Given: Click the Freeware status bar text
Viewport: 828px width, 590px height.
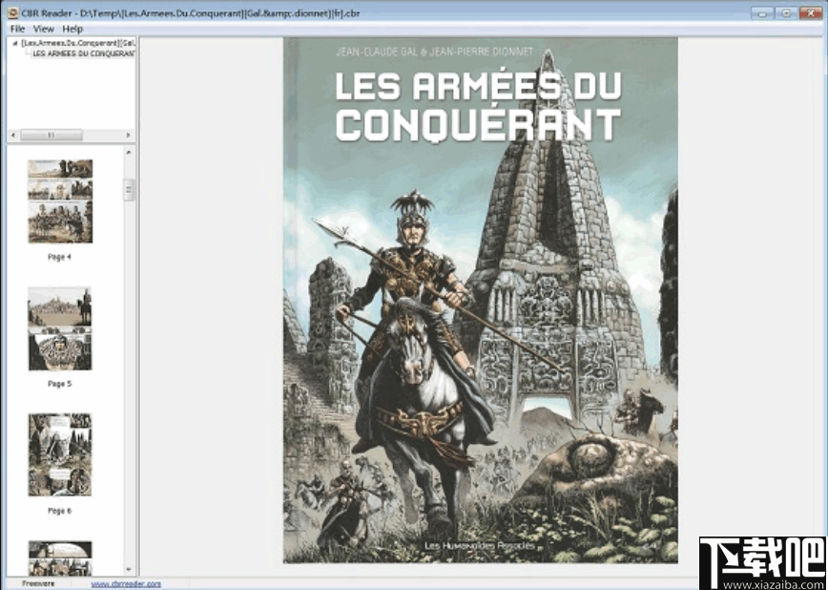Looking at the screenshot, I should coord(37,583).
